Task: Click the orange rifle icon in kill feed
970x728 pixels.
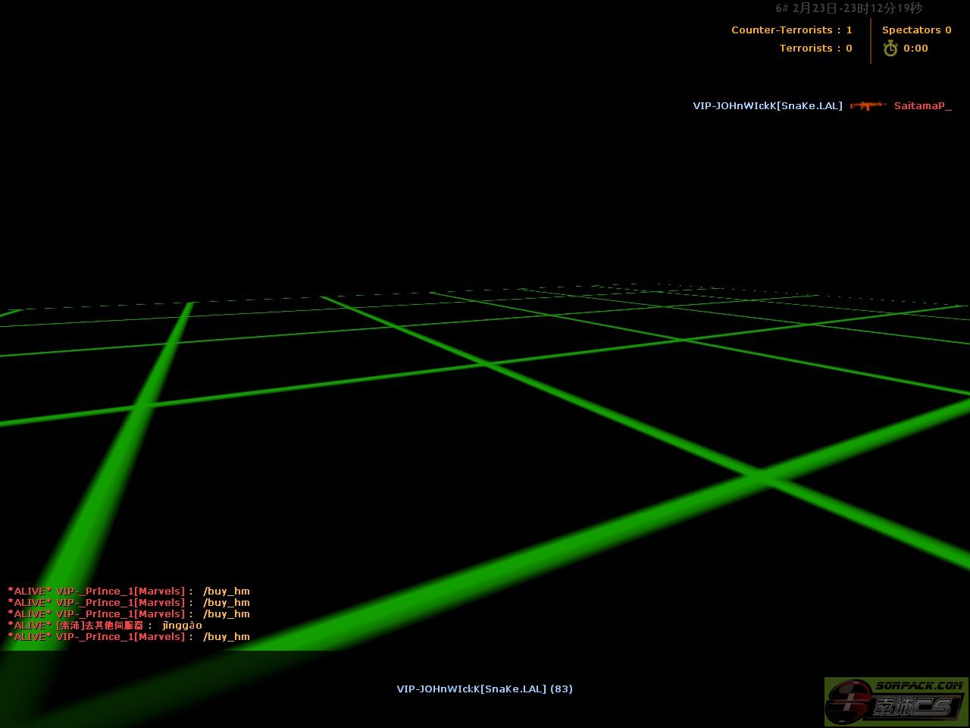Action: click(x=868, y=105)
